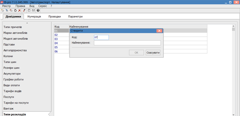Click the envelope message icon

tap(33, 10)
